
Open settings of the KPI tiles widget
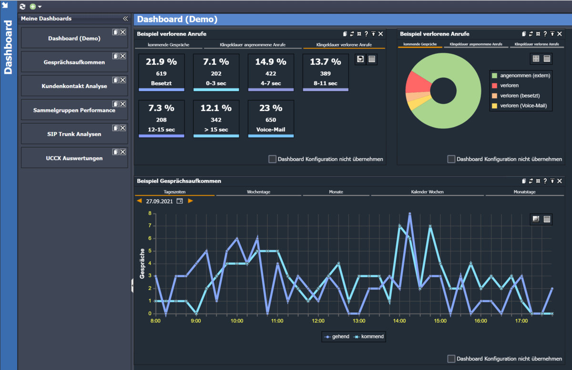pos(359,34)
